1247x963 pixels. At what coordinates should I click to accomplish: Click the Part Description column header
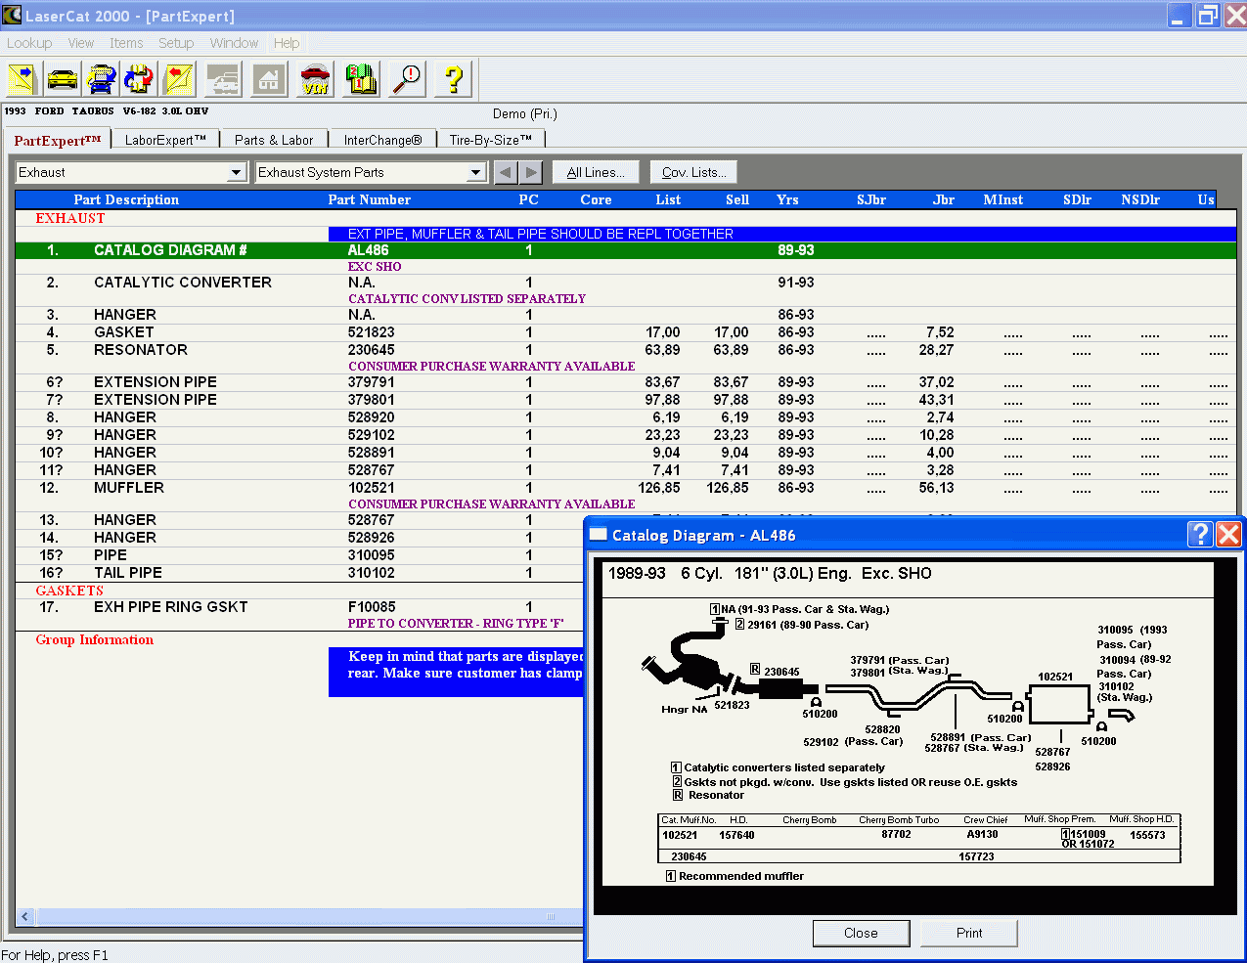[126, 199]
